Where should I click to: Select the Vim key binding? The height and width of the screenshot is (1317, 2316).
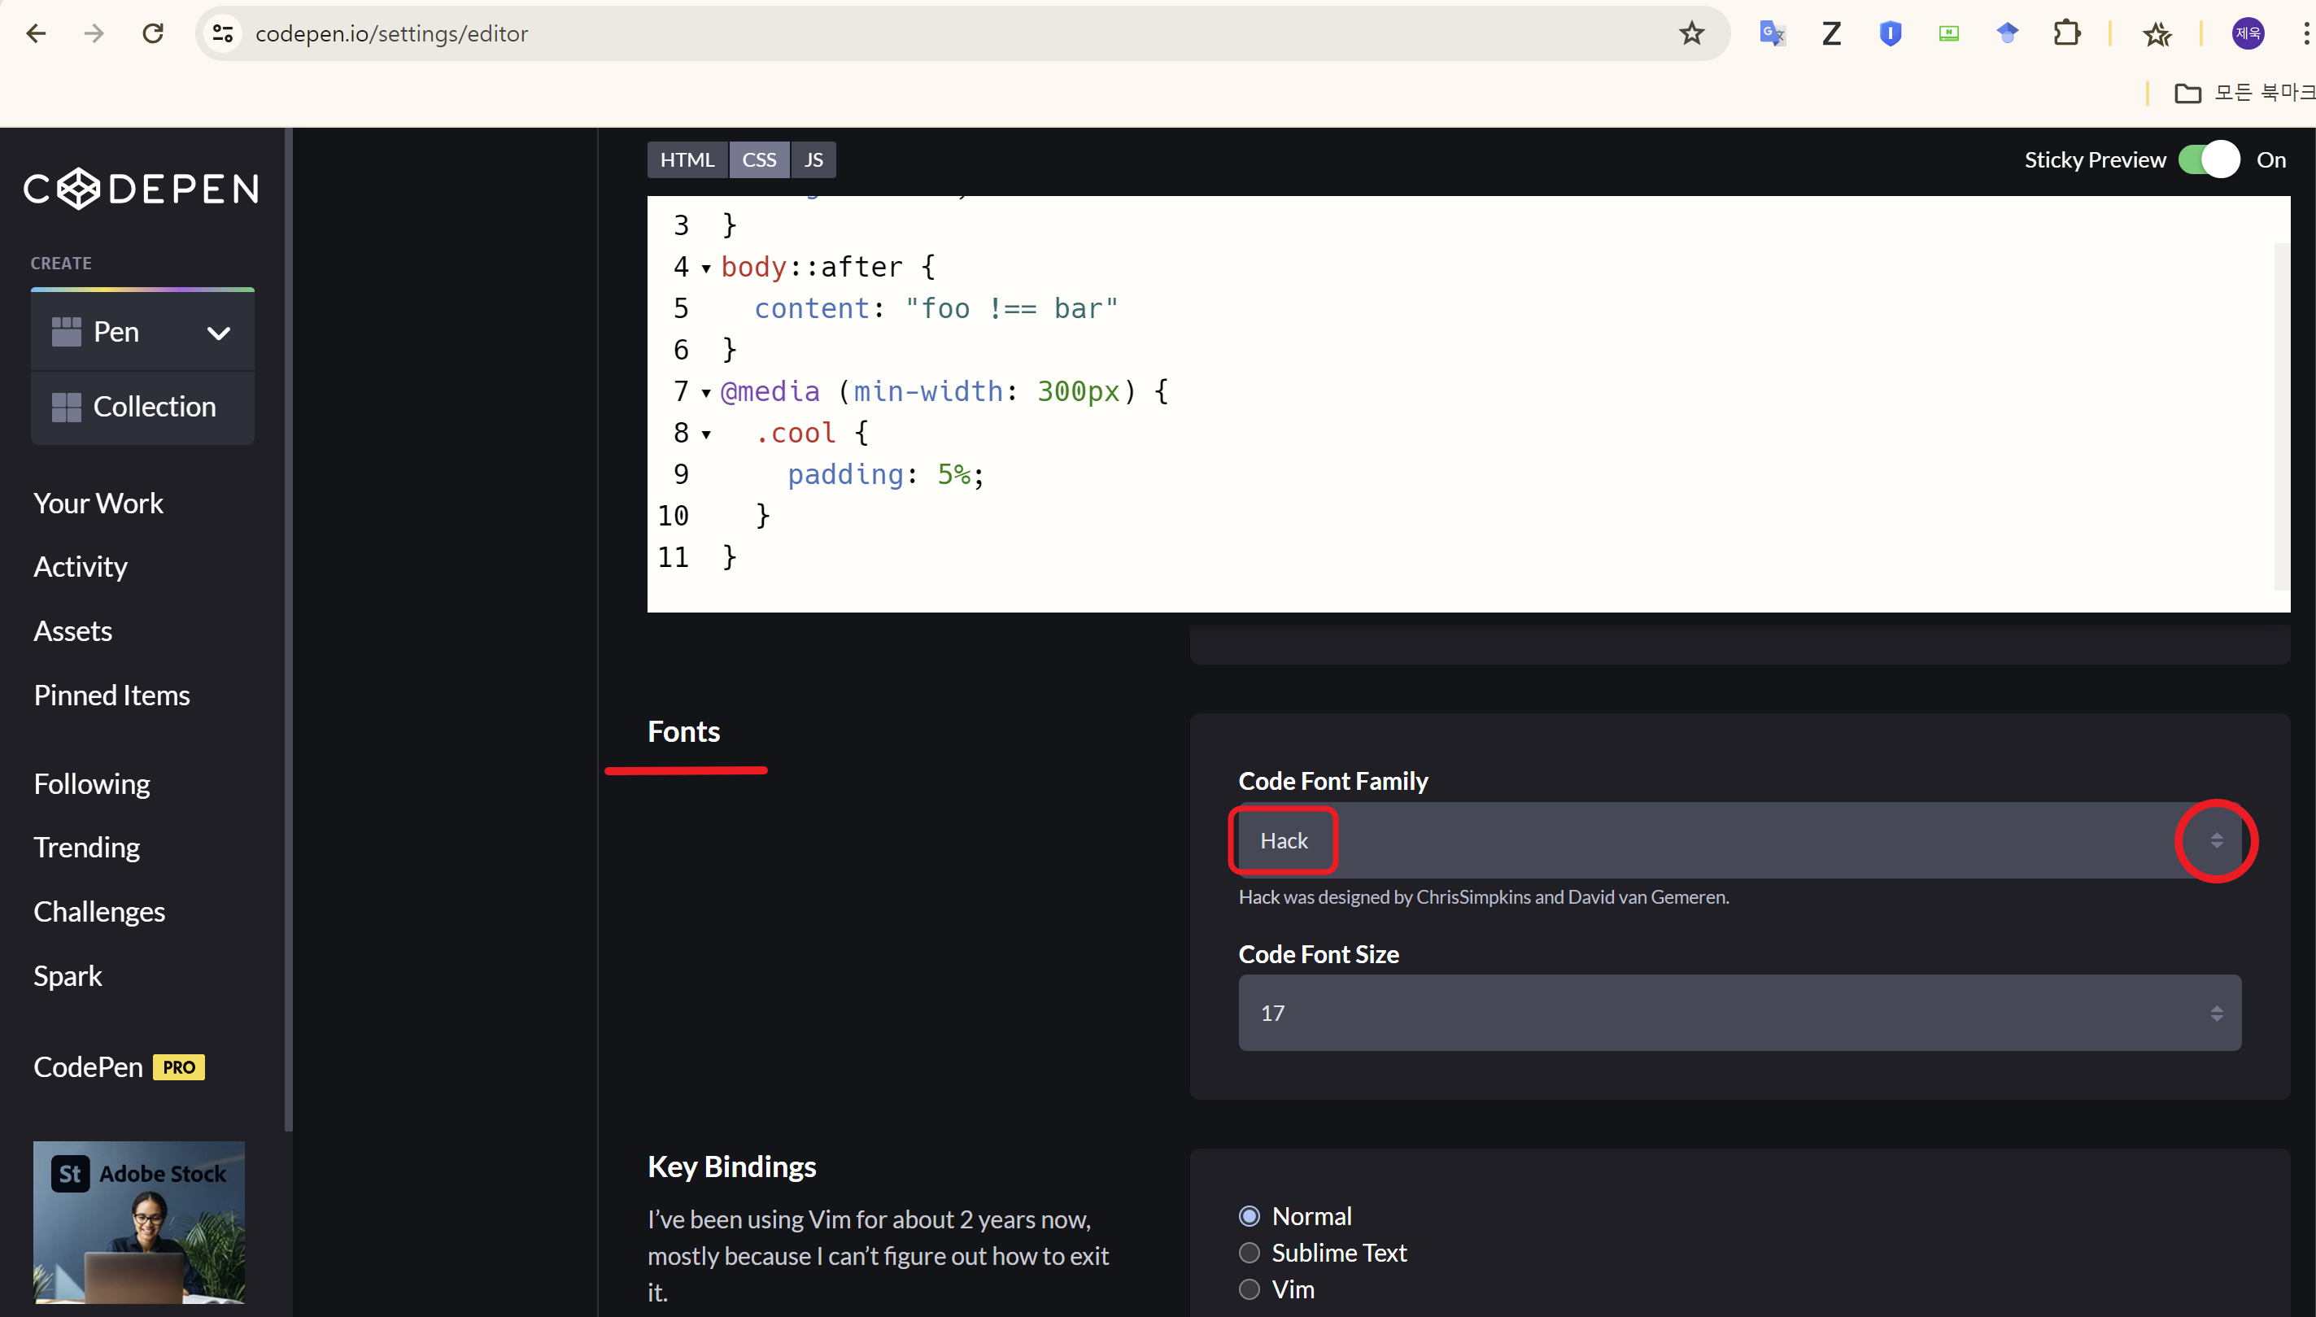click(1249, 1289)
